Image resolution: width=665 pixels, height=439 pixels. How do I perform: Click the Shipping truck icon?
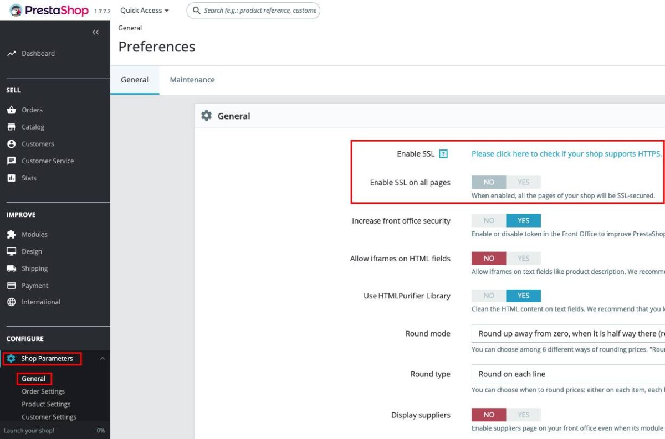(11, 268)
